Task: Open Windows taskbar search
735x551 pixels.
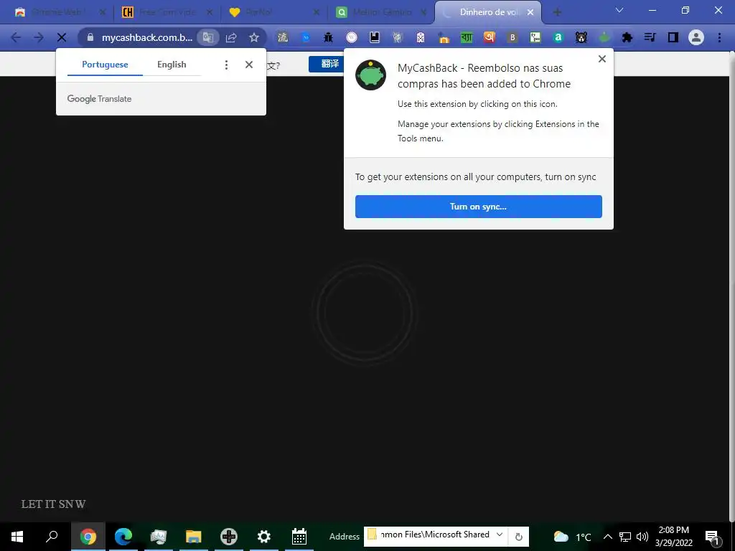Action: [52, 537]
